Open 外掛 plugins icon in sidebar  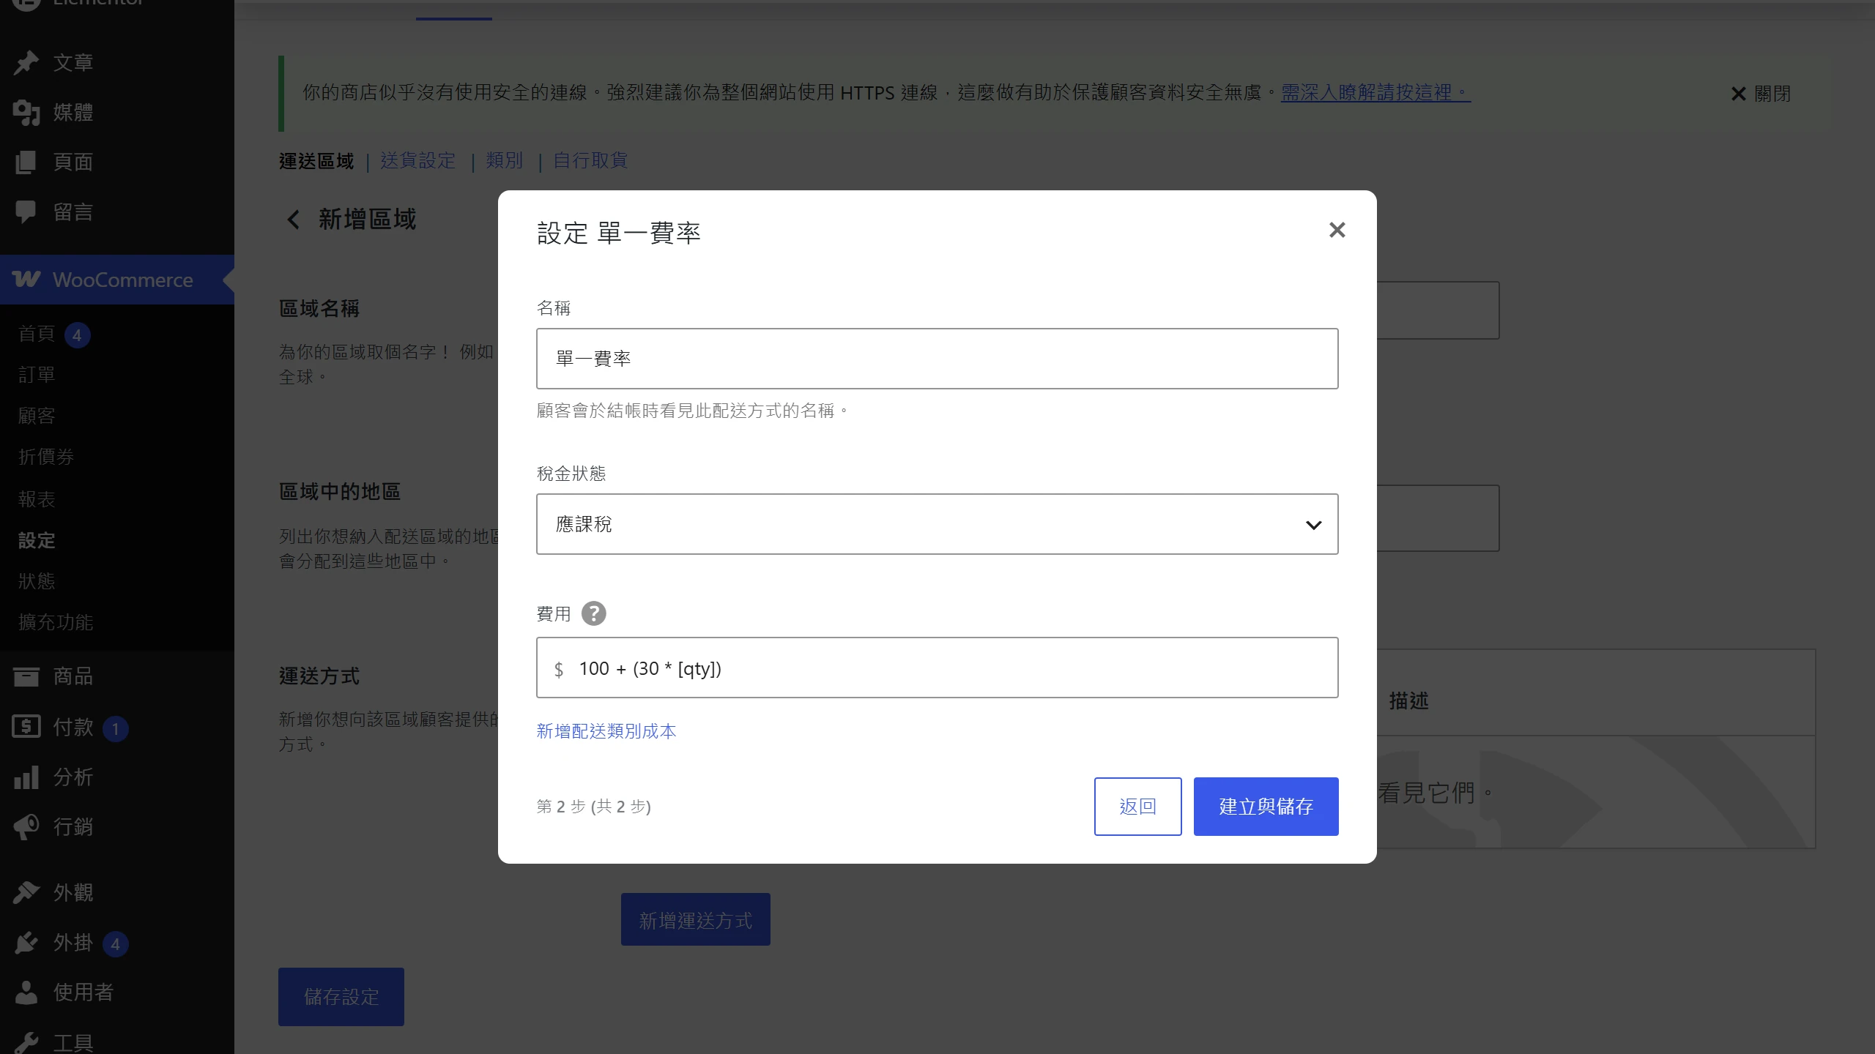point(26,942)
